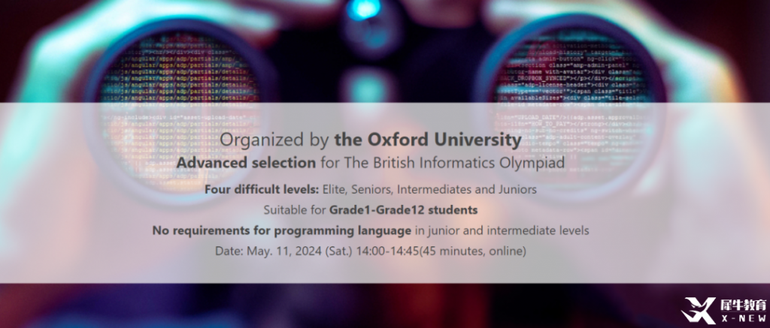This screenshot has height=328, width=770.
Task: Click the '14:00-14:45' time text
Action: tap(387, 251)
